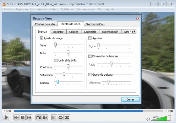Click the VLC cone title icon
The height and width of the screenshot is (123, 176).
pyautogui.click(x=4, y=4)
